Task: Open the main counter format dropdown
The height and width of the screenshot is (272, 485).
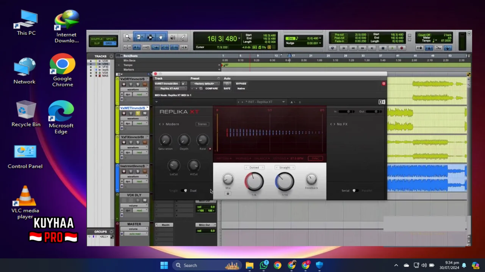Action: click(x=239, y=39)
